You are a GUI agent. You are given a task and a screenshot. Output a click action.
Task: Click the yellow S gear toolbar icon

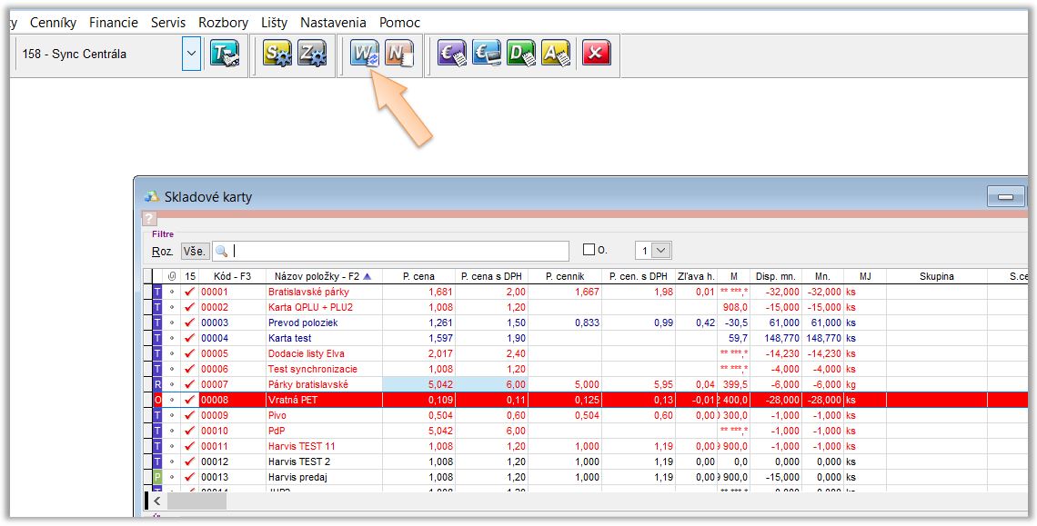click(277, 54)
